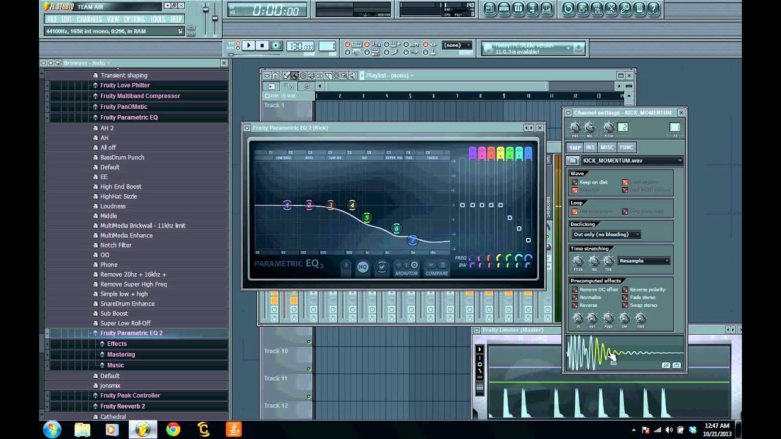Click the save new version icon

[583, 9]
